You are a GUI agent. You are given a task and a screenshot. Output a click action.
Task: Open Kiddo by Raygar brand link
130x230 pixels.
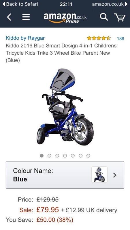coord(25,38)
